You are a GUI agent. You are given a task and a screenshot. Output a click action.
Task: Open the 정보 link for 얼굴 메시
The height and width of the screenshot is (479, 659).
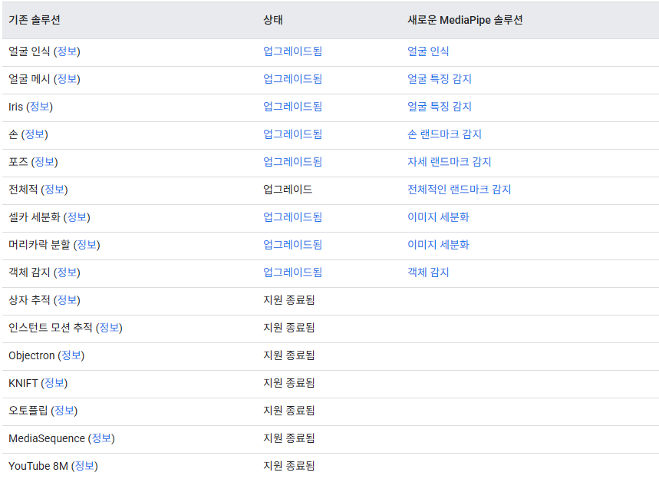(67, 79)
